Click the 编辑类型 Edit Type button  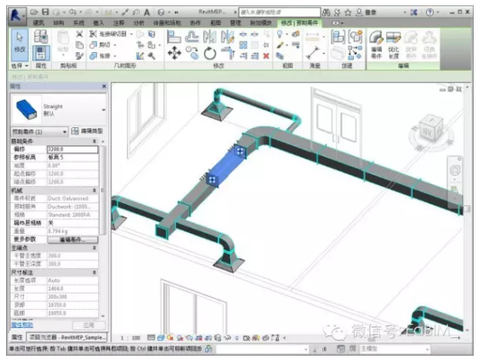click(x=88, y=131)
